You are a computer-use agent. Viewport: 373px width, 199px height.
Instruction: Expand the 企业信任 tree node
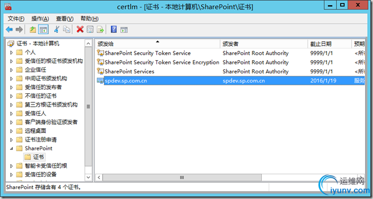(12, 70)
